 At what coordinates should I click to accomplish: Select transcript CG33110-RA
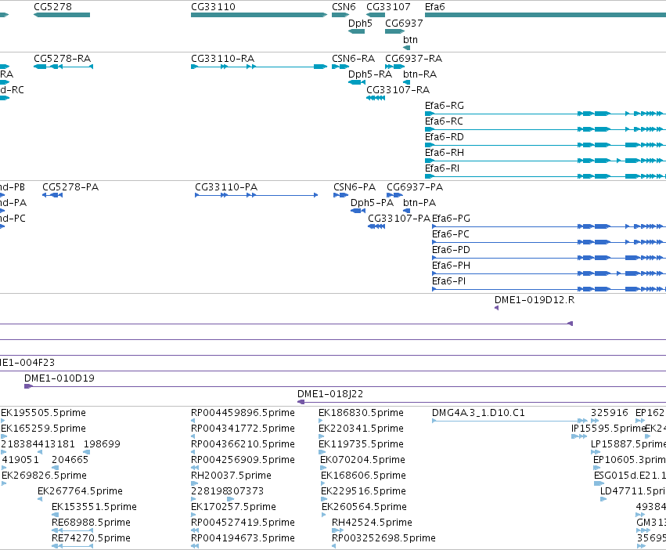[222, 58]
